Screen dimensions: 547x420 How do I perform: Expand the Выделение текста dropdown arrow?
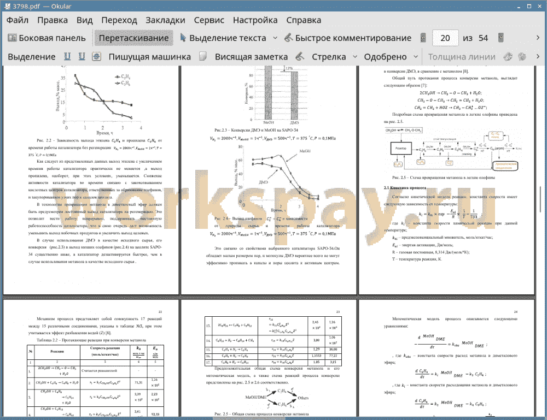tap(275, 38)
